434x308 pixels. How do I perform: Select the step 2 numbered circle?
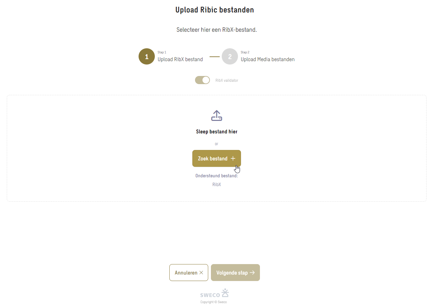230,56
